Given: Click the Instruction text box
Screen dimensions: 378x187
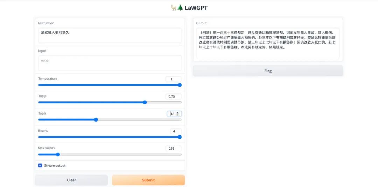Looking at the screenshot, I should [110, 36].
